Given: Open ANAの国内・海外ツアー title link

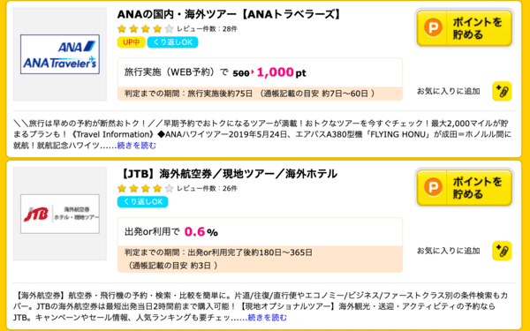Looking at the screenshot, I should (229, 14).
